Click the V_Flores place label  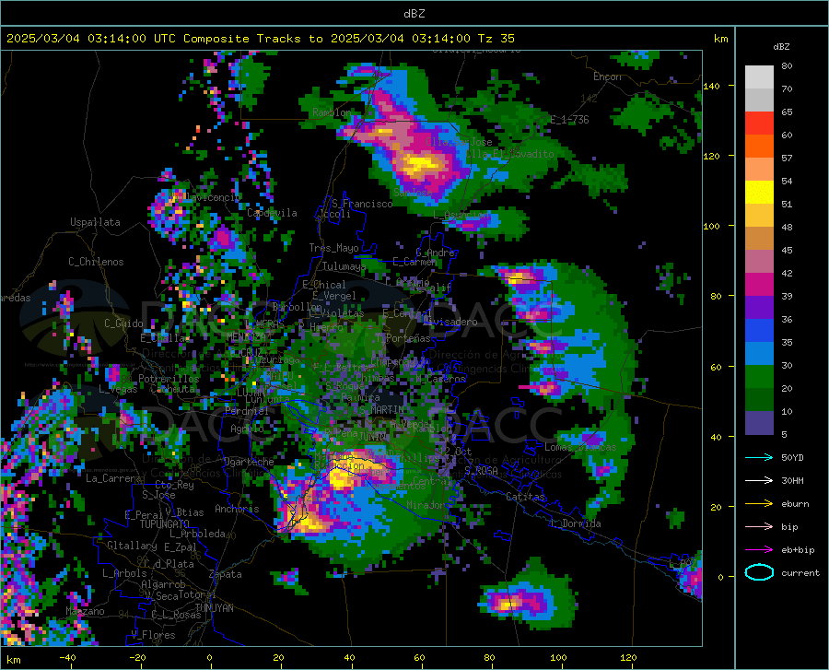[x=153, y=635]
